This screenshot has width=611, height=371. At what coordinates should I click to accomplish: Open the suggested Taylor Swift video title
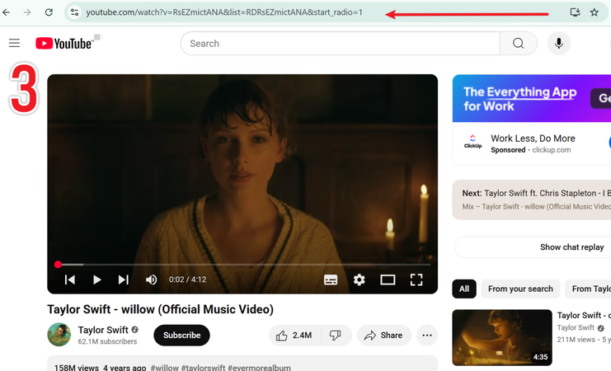pyautogui.click(x=584, y=315)
